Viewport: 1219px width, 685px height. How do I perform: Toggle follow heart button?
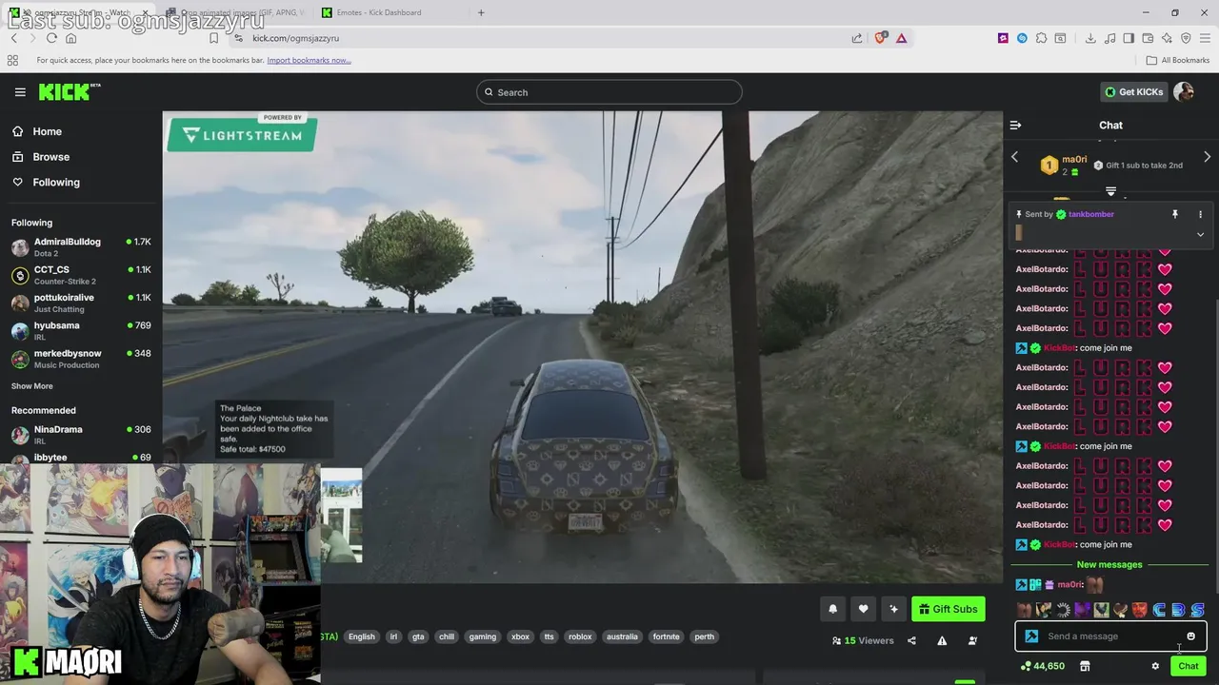[x=863, y=609]
